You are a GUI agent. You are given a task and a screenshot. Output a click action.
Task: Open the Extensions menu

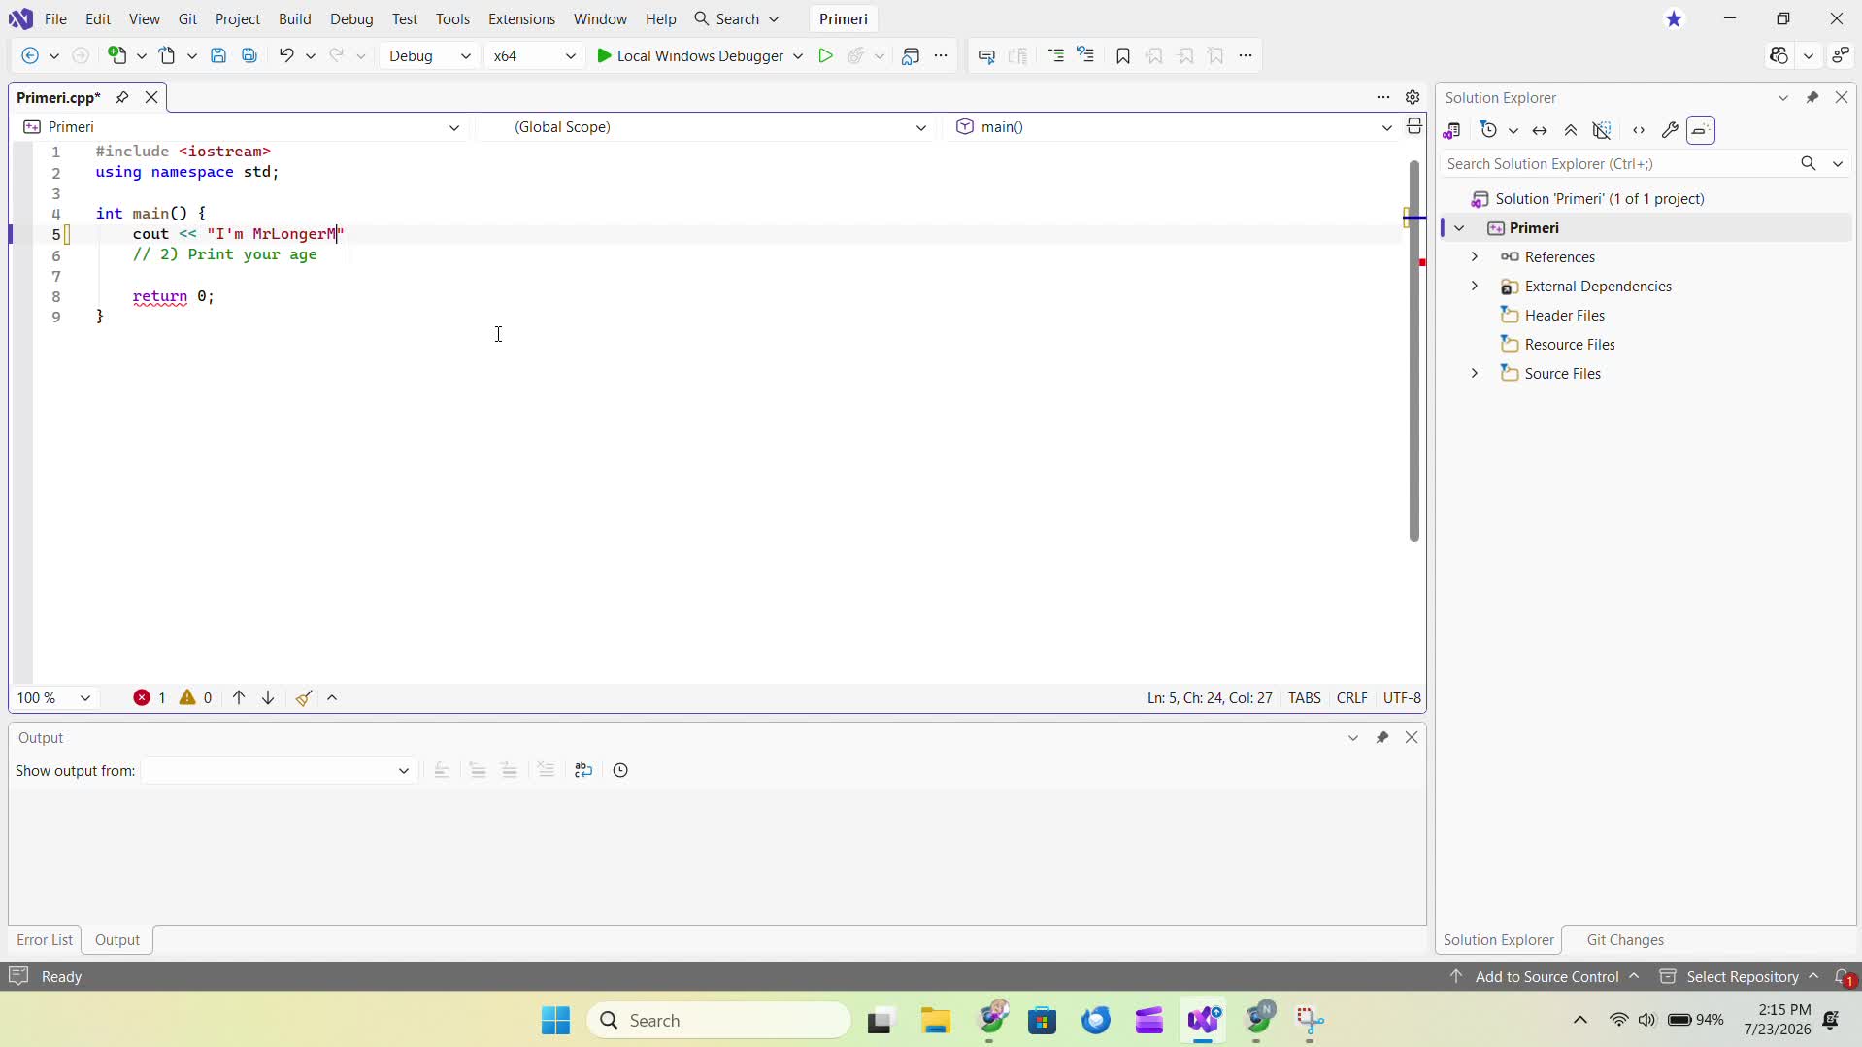tap(521, 19)
